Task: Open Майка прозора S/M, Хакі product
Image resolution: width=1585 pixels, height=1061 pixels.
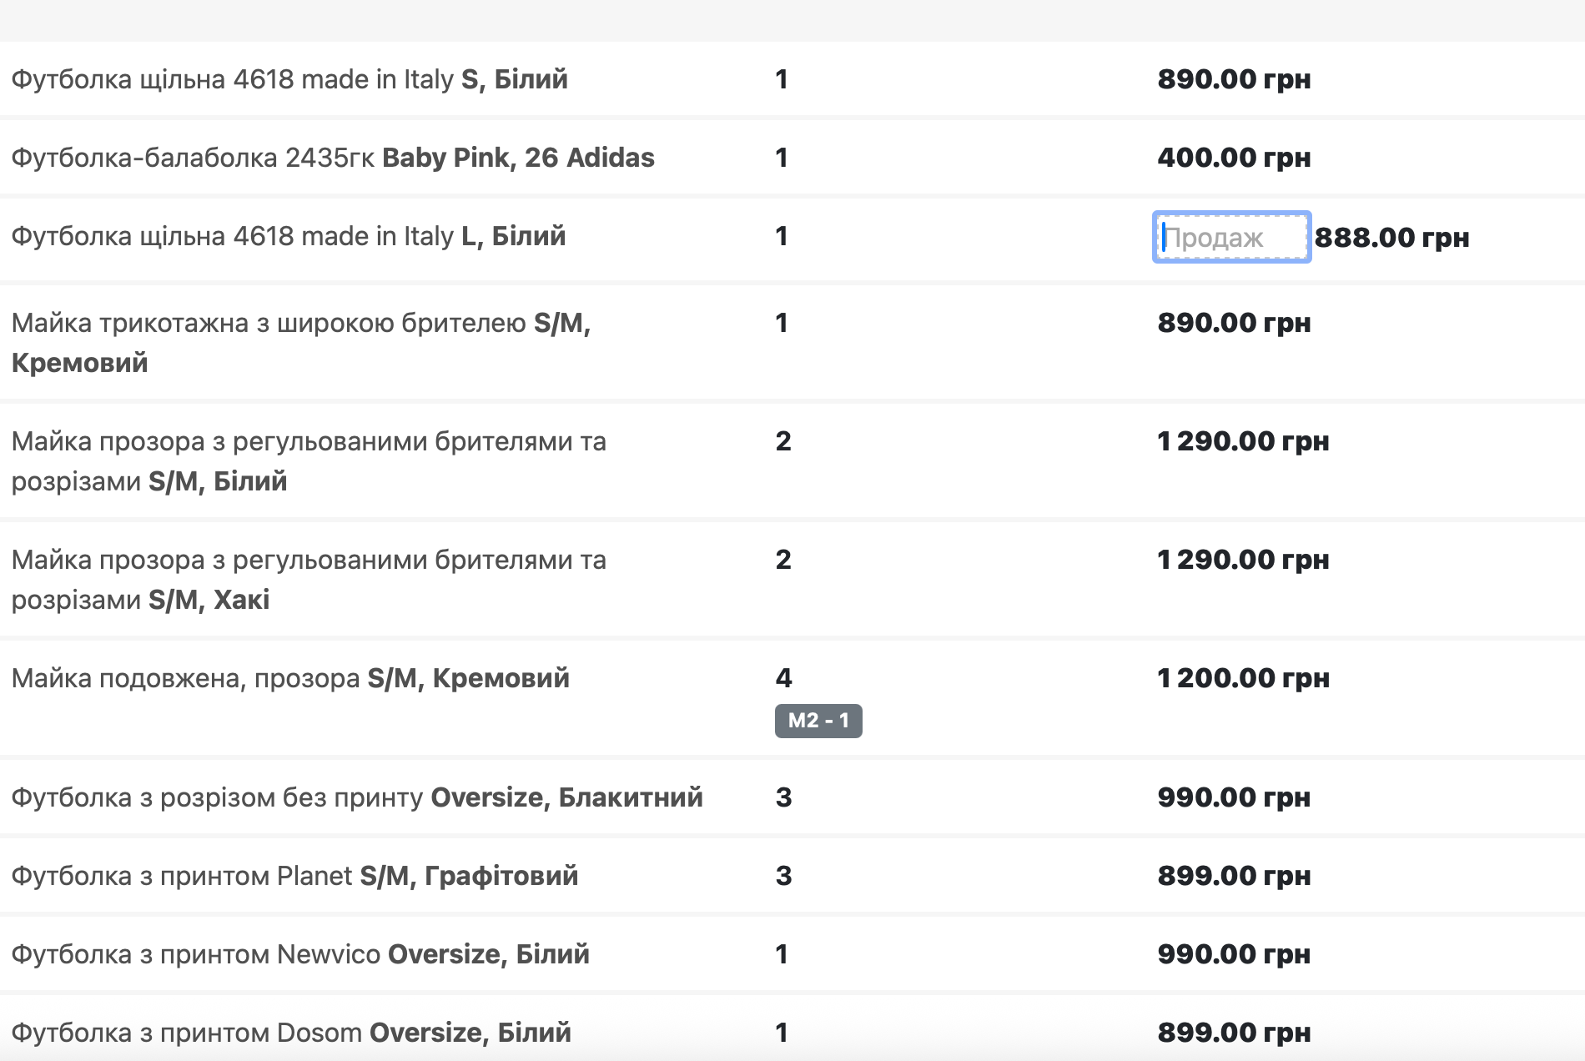Action: pyautogui.click(x=309, y=579)
